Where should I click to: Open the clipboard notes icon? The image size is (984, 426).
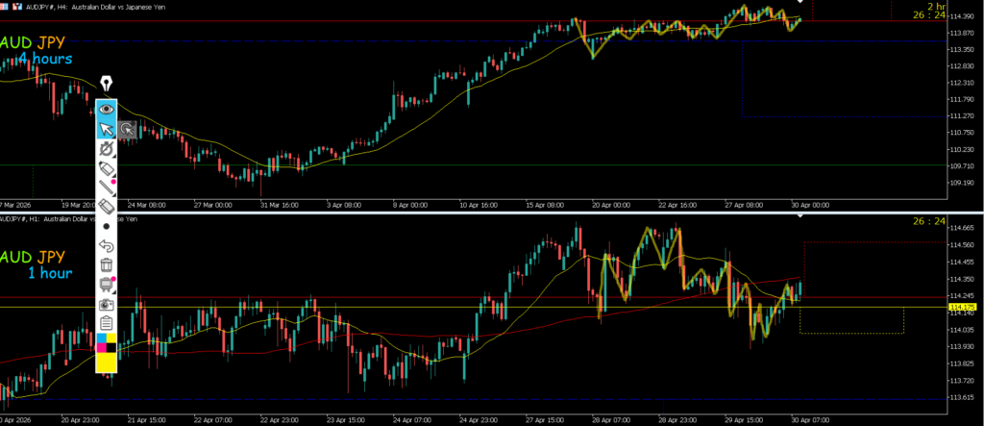107,322
